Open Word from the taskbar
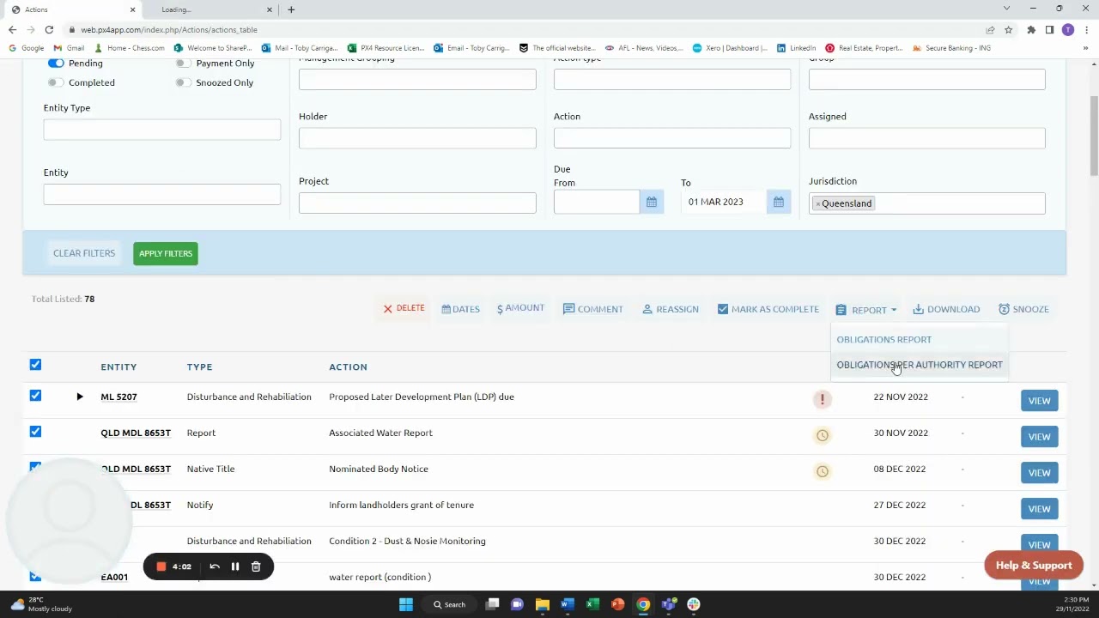Screen dimensions: 1099x618 [x=567, y=604]
